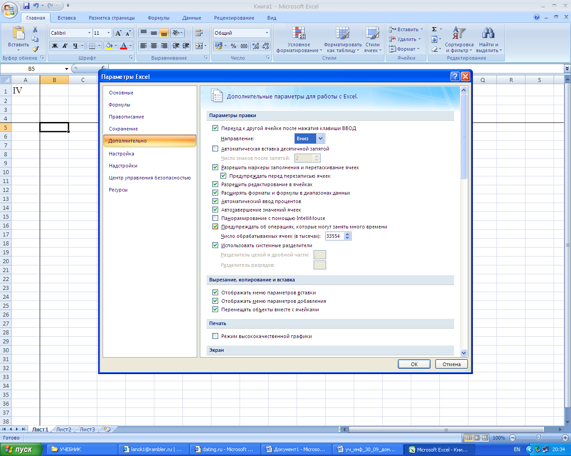This screenshot has width=571, height=456.
Task: Click the AutoSum sigma icon
Action: point(434,29)
